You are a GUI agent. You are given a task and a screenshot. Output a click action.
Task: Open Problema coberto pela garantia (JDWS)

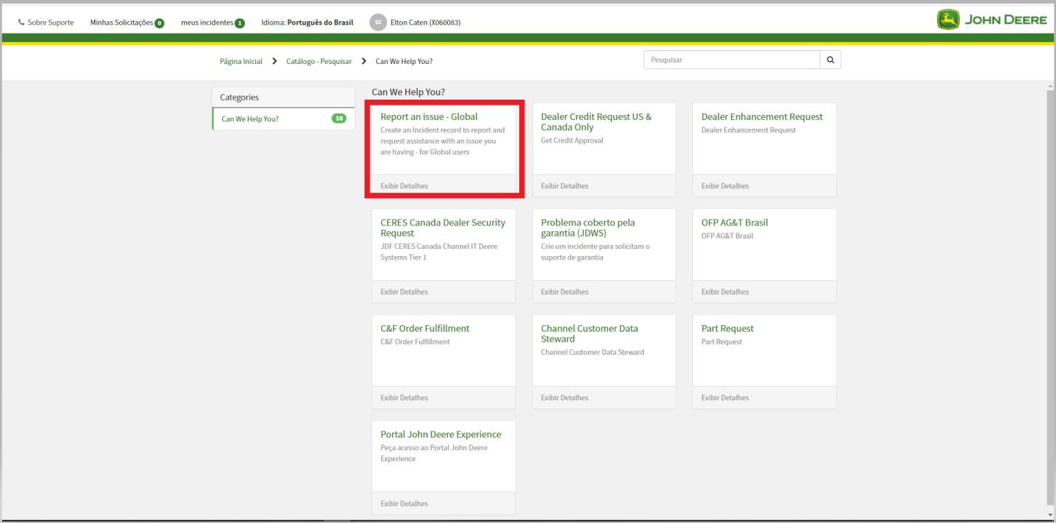tap(588, 228)
